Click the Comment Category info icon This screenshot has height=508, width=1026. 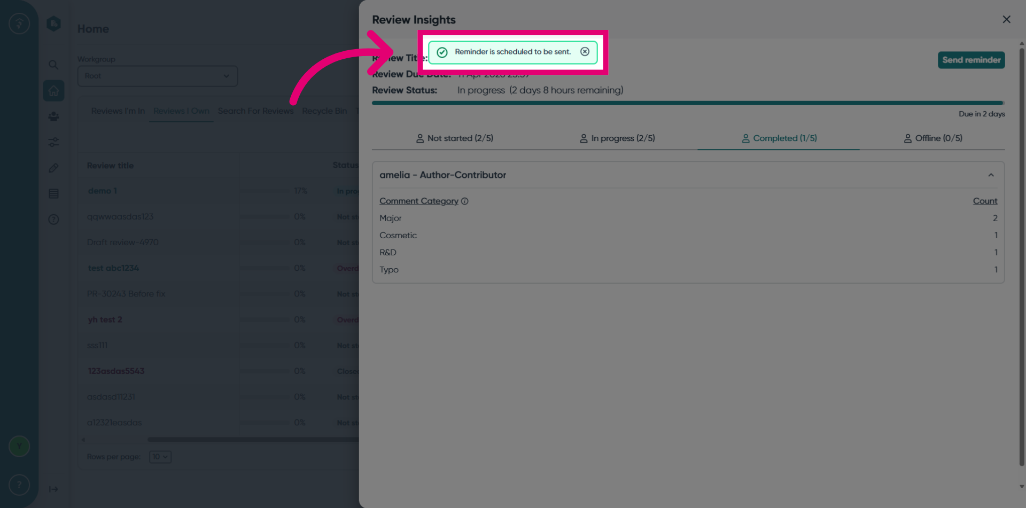[464, 201]
